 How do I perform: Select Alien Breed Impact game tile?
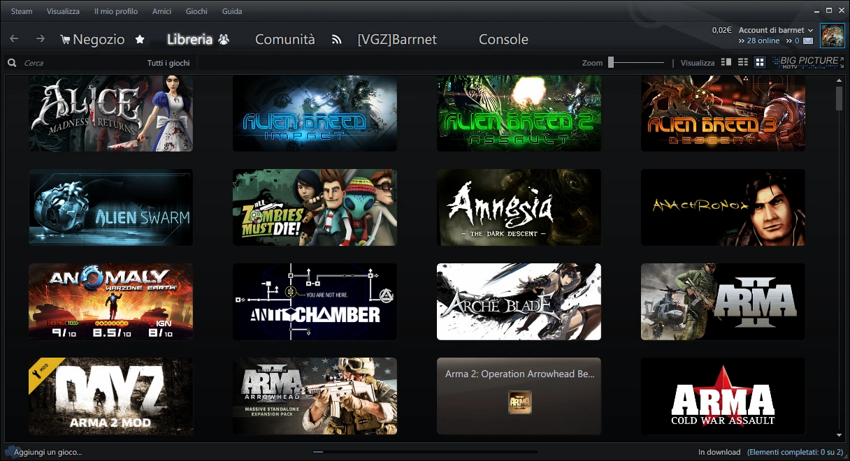[315, 113]
